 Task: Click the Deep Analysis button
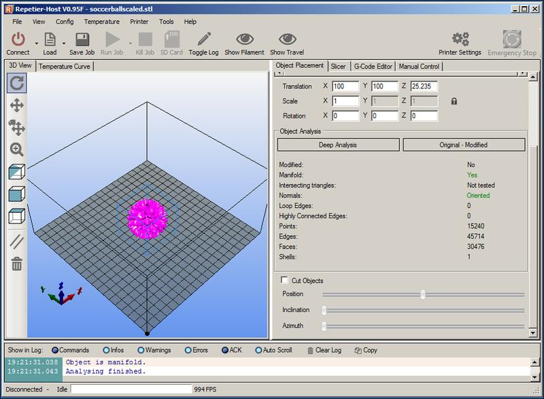(338, 145)
